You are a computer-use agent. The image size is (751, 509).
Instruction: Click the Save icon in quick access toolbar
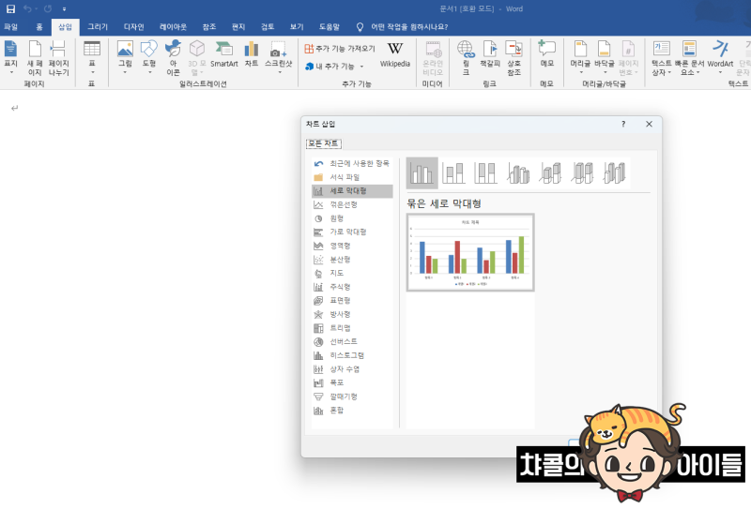pos(10,8)
